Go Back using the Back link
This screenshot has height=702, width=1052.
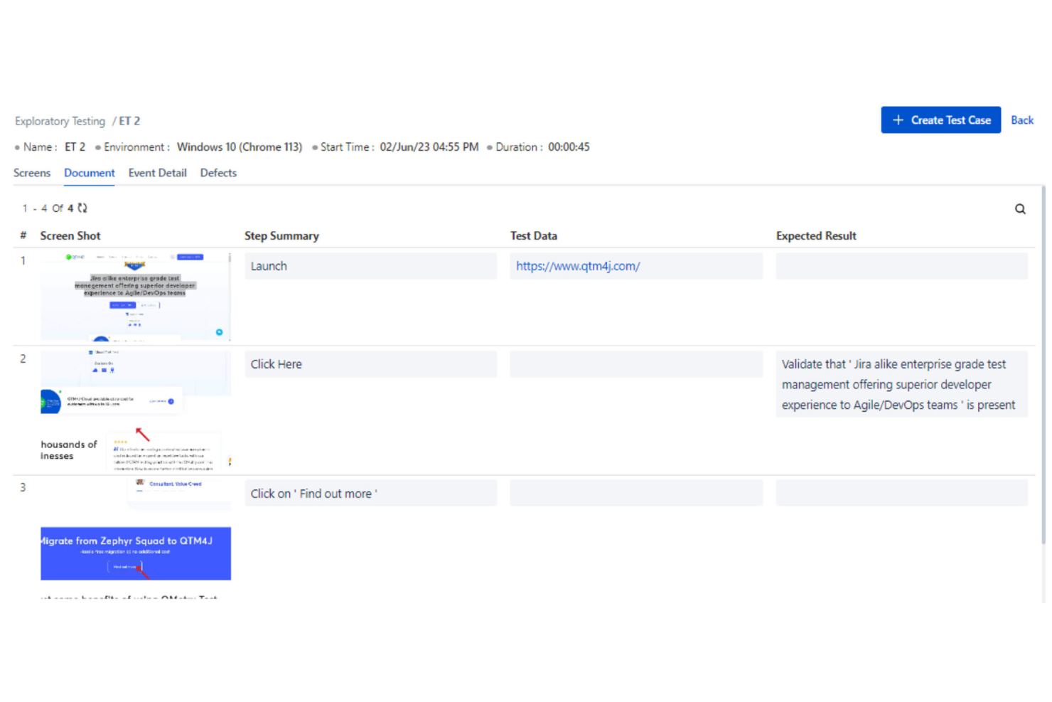[x=1021, y=120]
